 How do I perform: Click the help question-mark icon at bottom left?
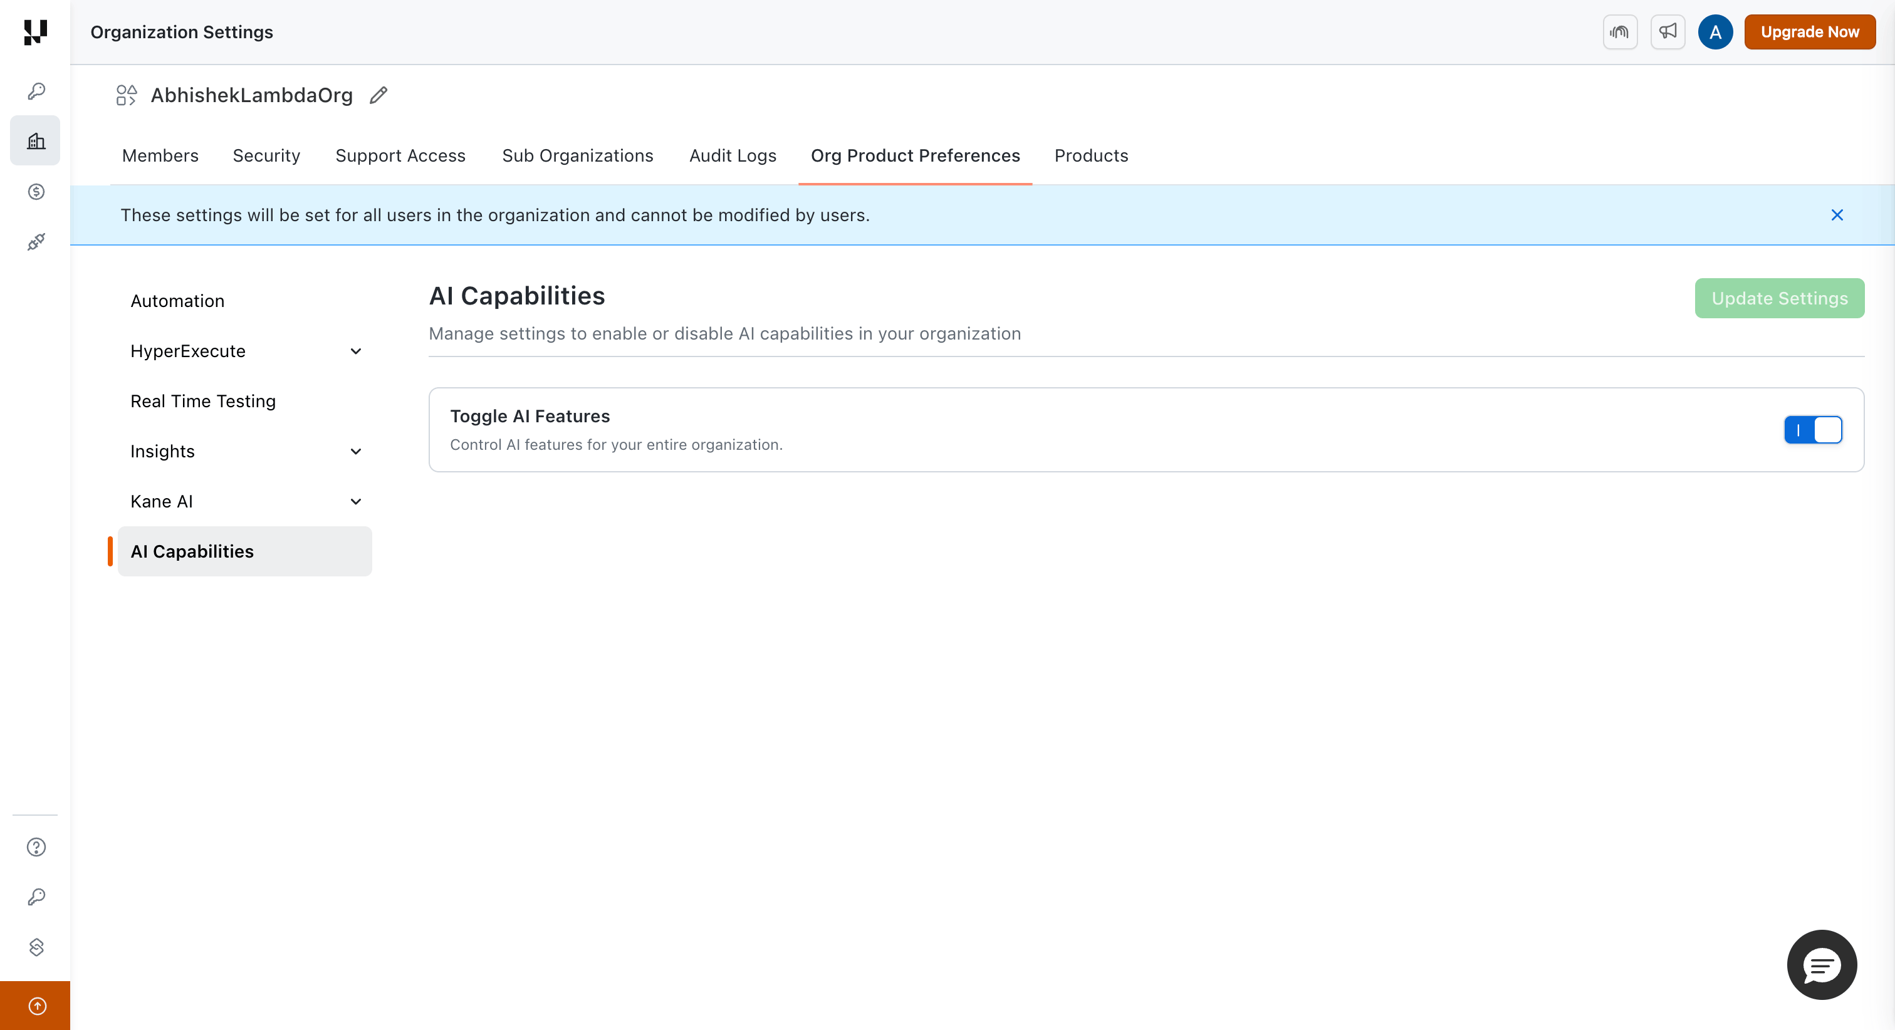pos(34,847)
